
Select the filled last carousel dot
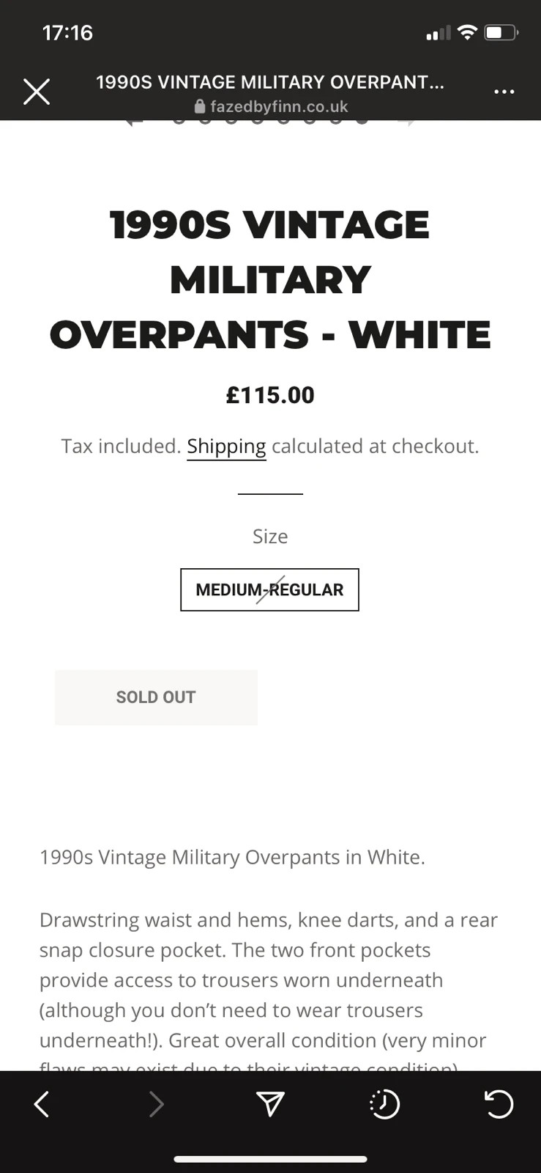[362, 121]
